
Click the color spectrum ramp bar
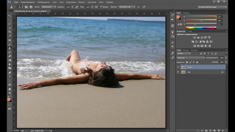[x=200, y=28]
